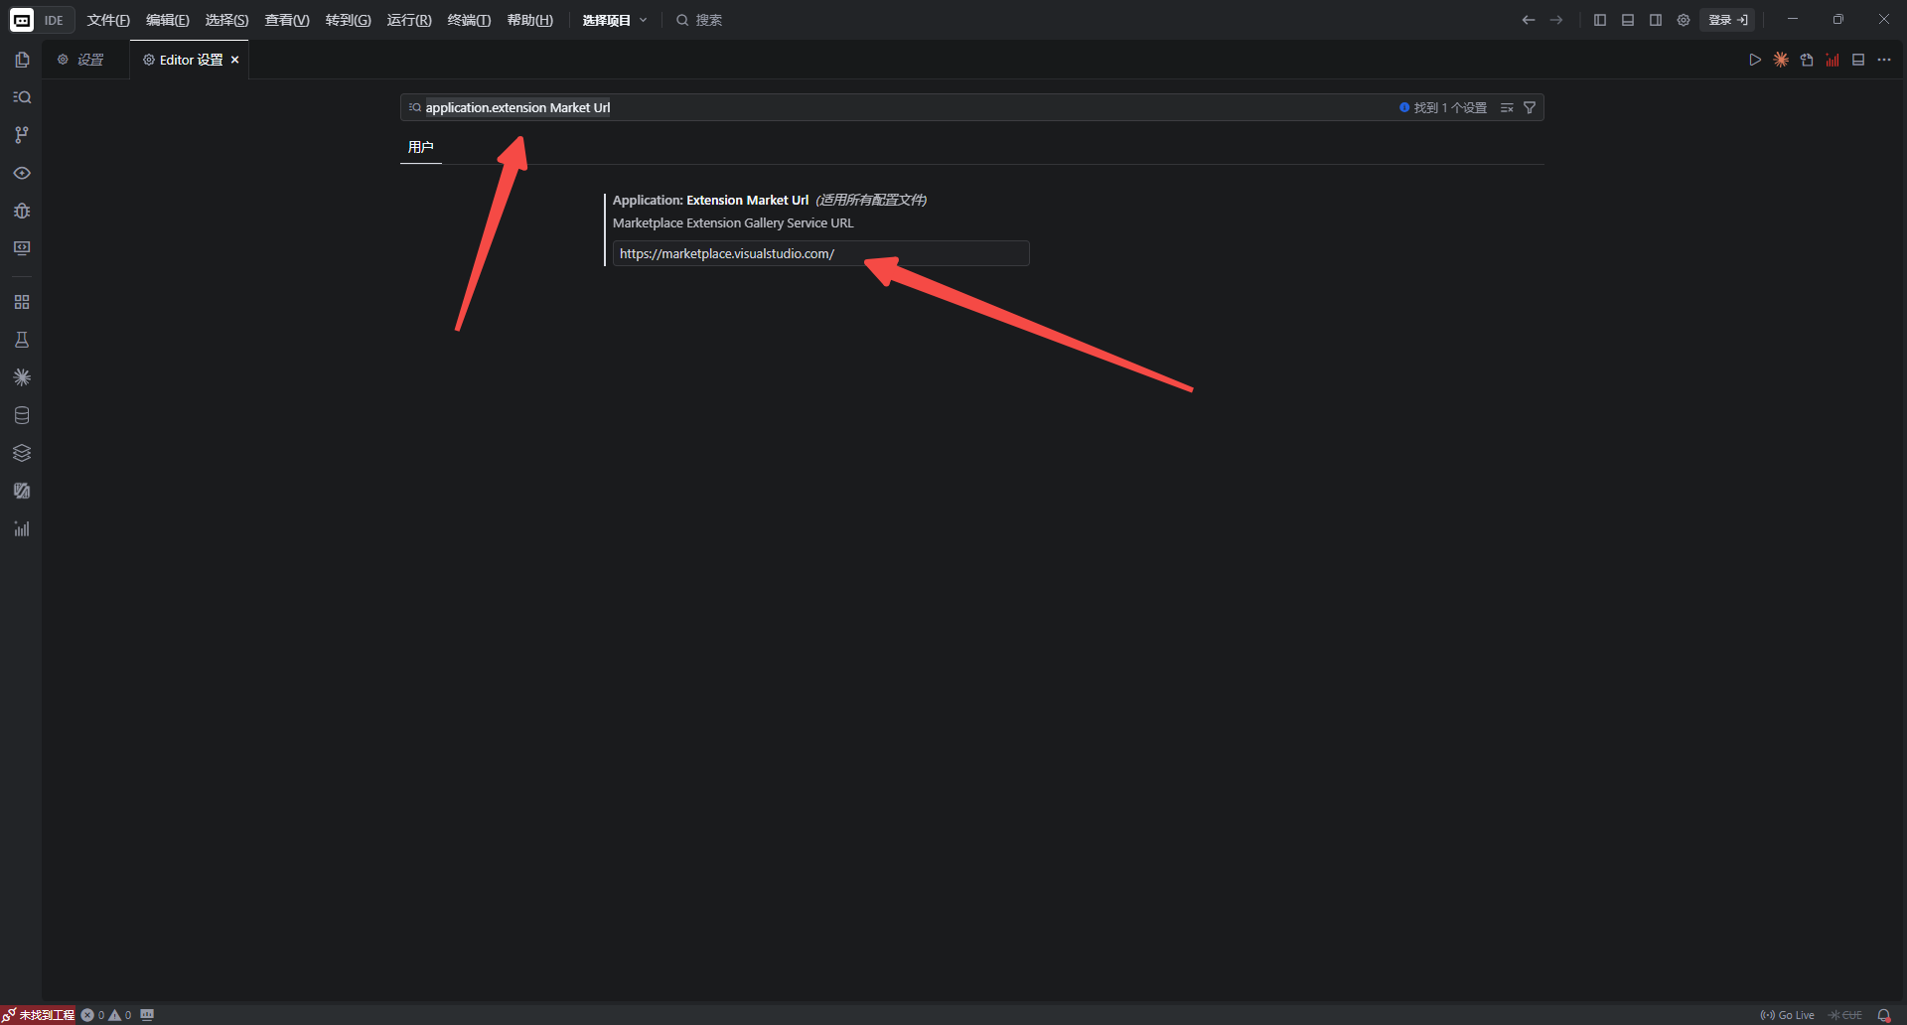Open the search view in activity bar
The width and height of the screenshot is (1907, 1025).
(22, 97)
